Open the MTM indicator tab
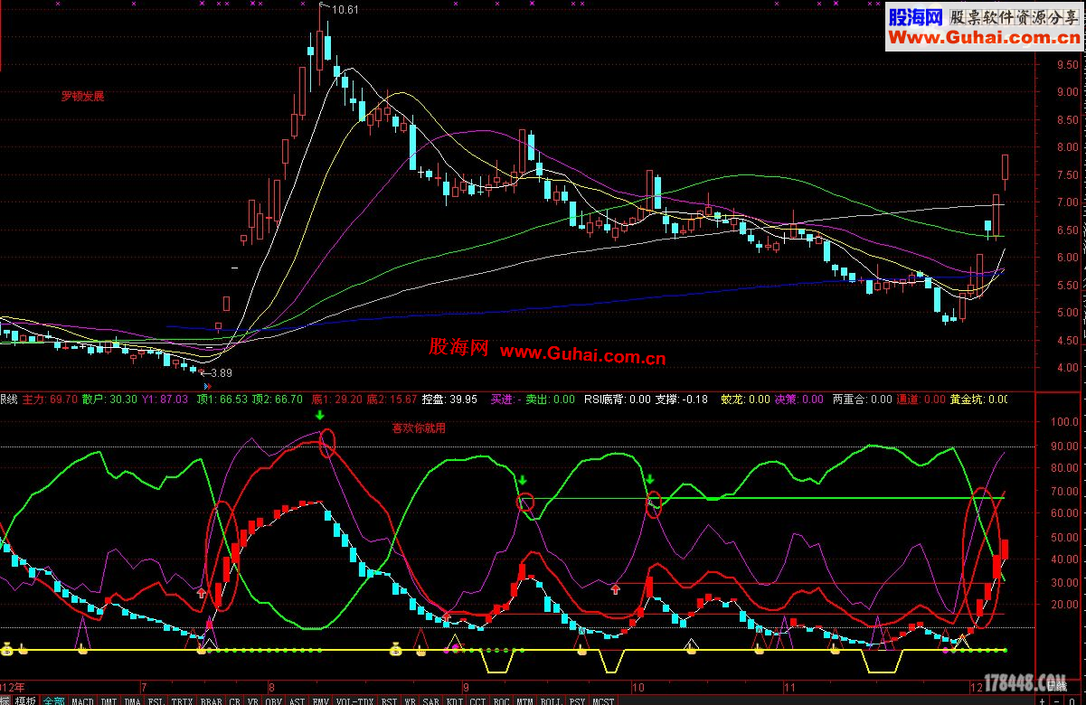The width and height of the screenshot is (1086, 705). tap(524, 700)
